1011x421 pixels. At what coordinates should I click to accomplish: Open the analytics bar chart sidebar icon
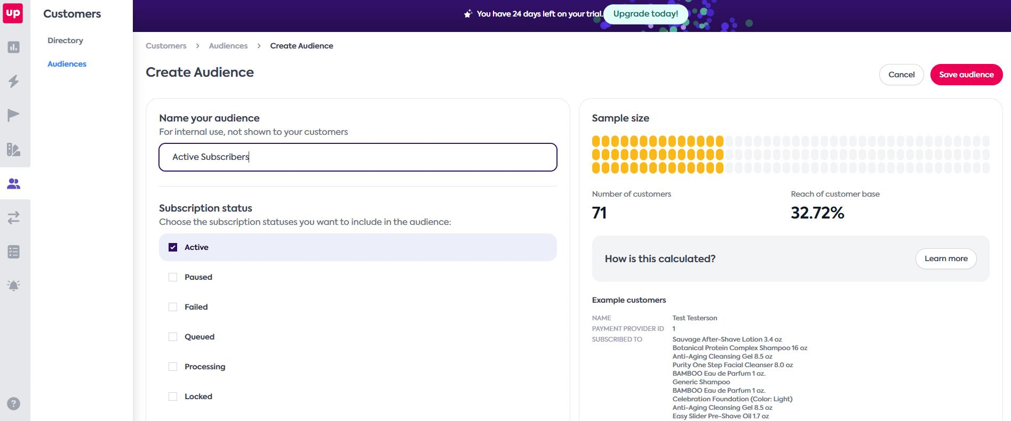(x=14, y=47)
